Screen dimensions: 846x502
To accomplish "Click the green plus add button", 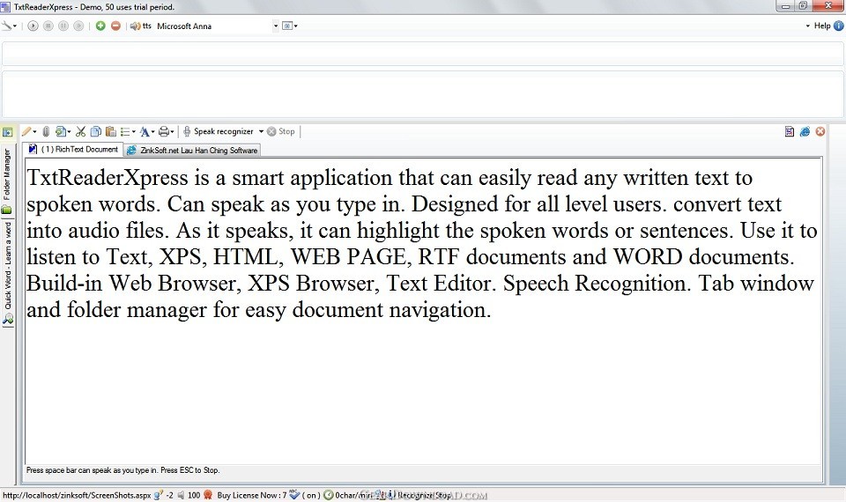I will click(100, 26).
